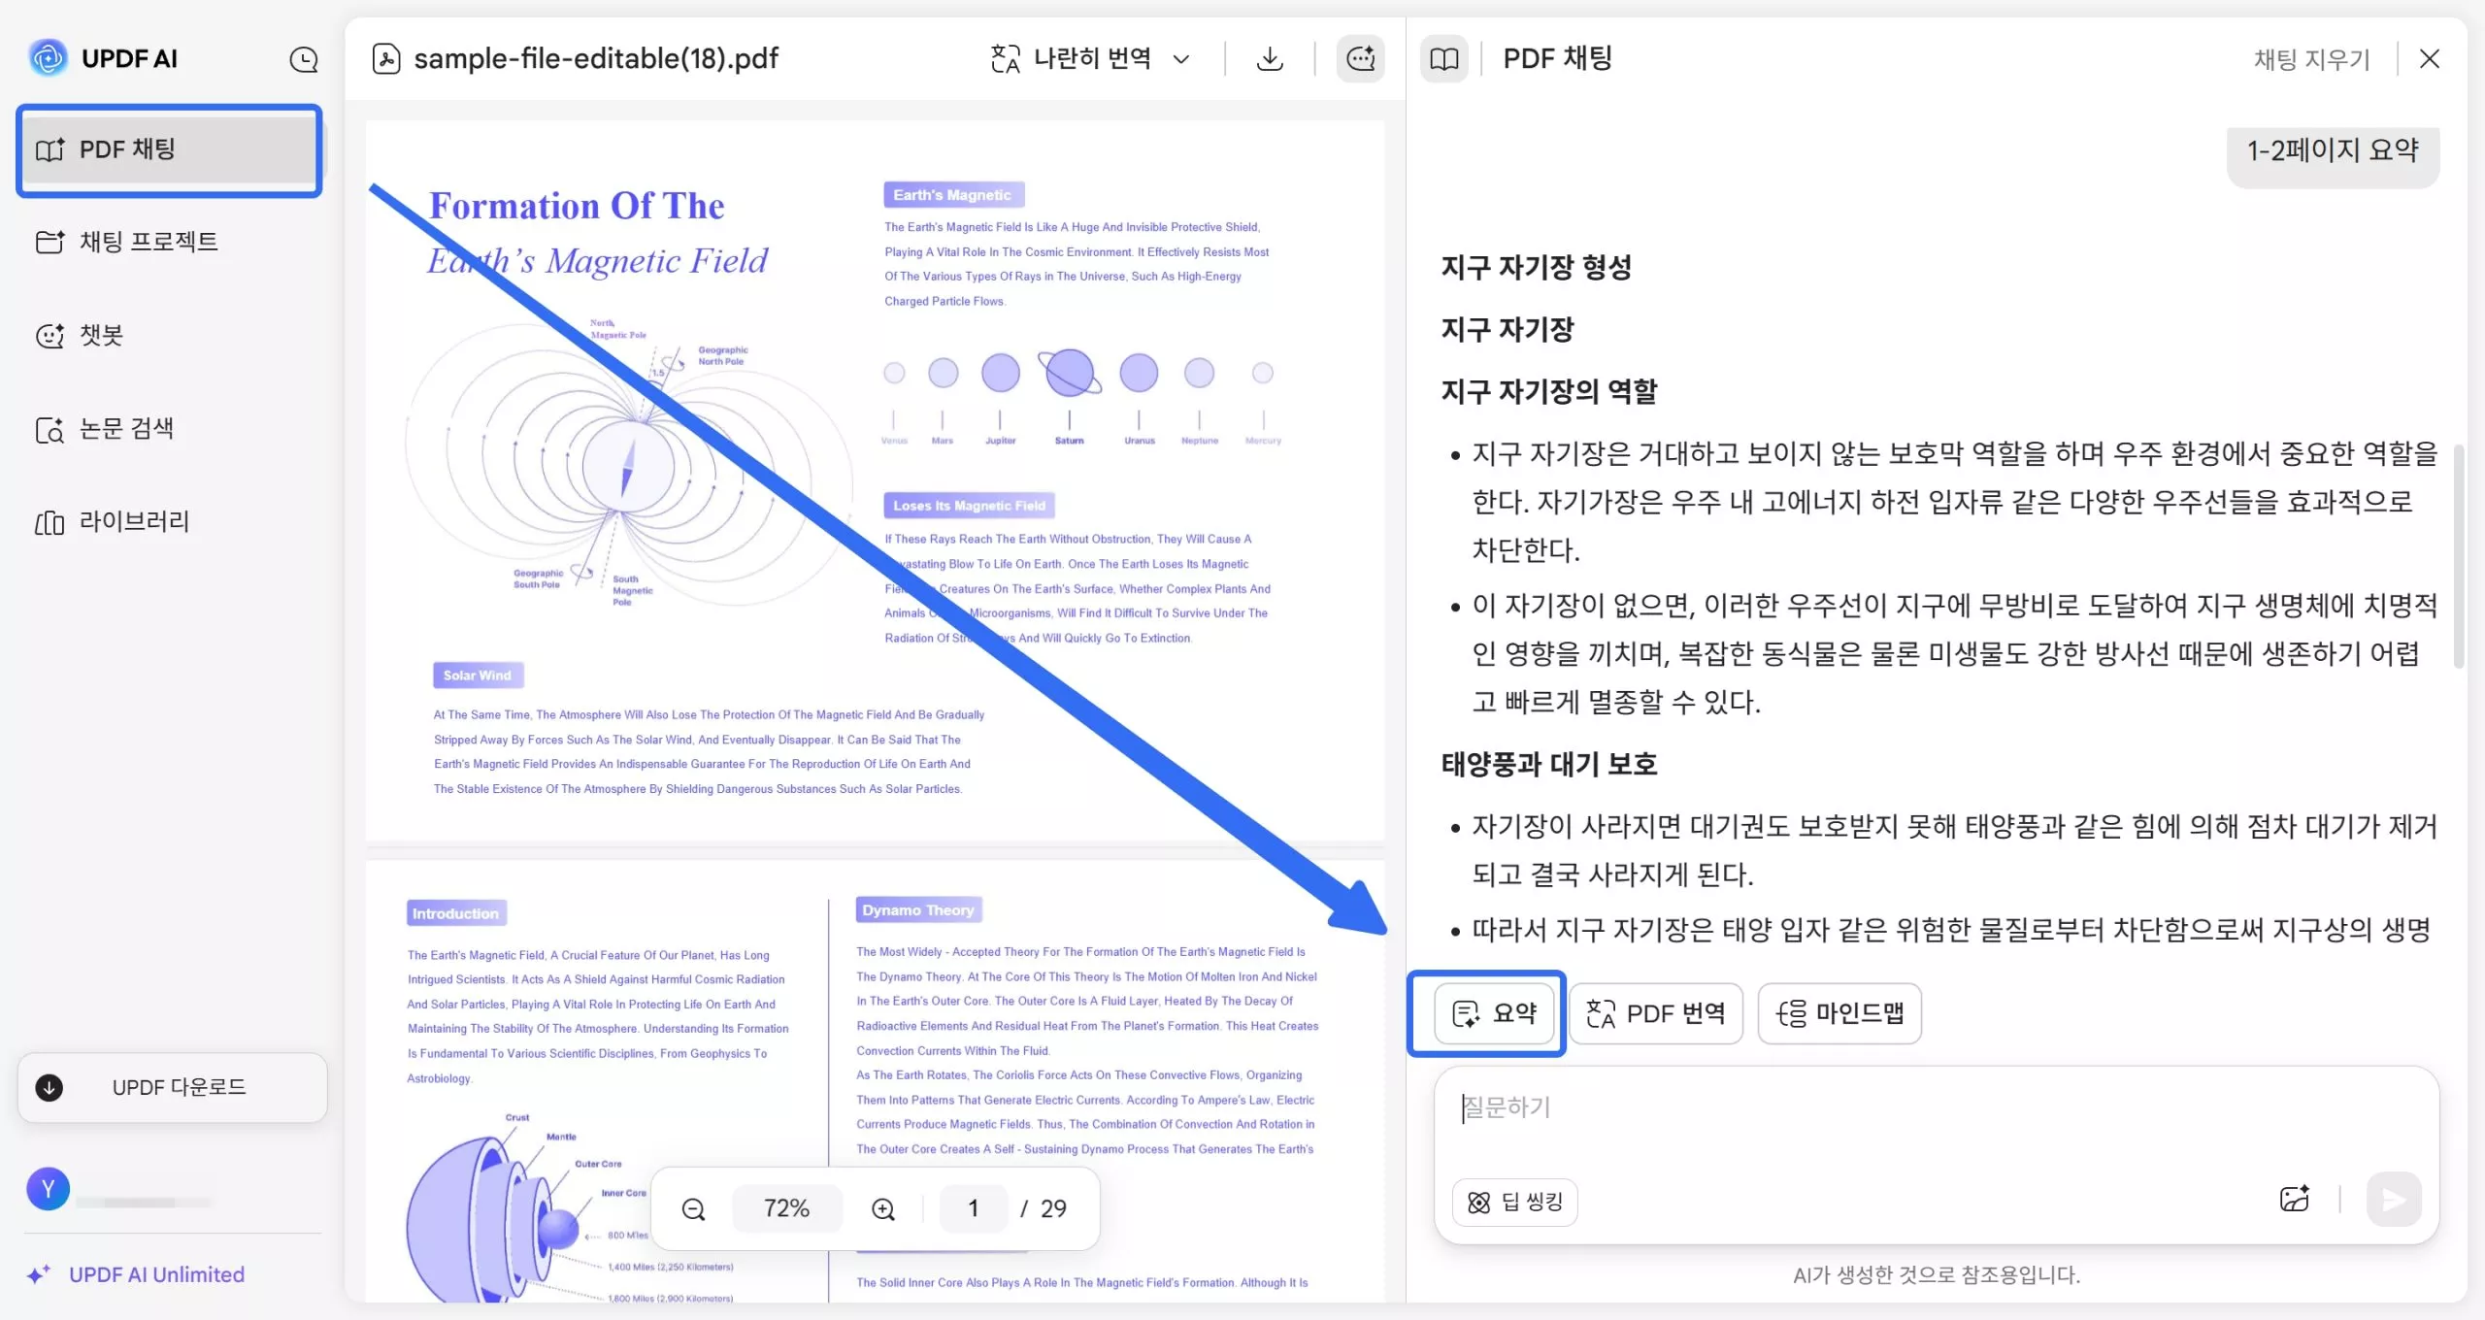This screenshot has width=2485, height=1320.
Task: Zoom in on the PDF page
Action: click(x=881, y=1208)
